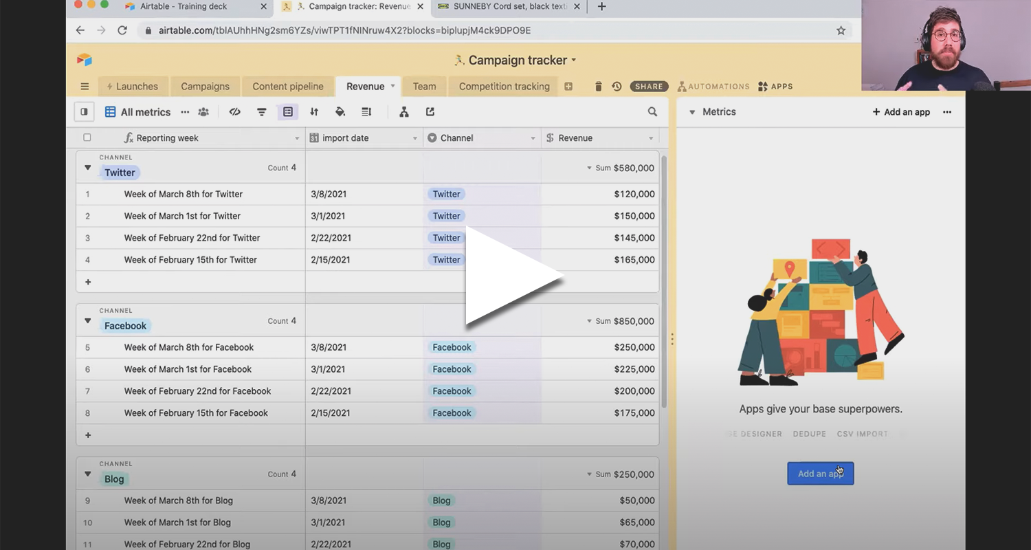Image resolution: width=1031 pixels, height=550 pixels.
Task: Click the Add an app button
Action: (820, 473)
